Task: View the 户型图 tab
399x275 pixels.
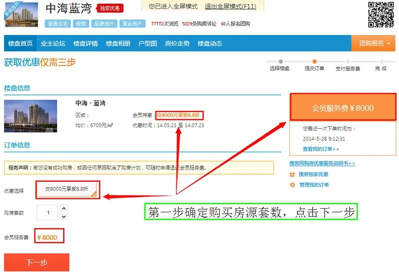Action: [x=148, y=43]
